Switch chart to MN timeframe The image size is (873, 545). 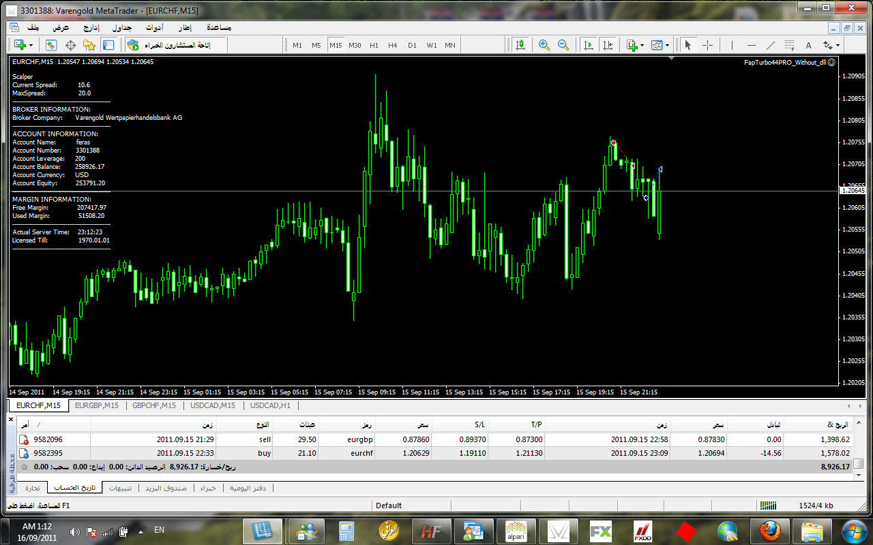pos(450,45)
